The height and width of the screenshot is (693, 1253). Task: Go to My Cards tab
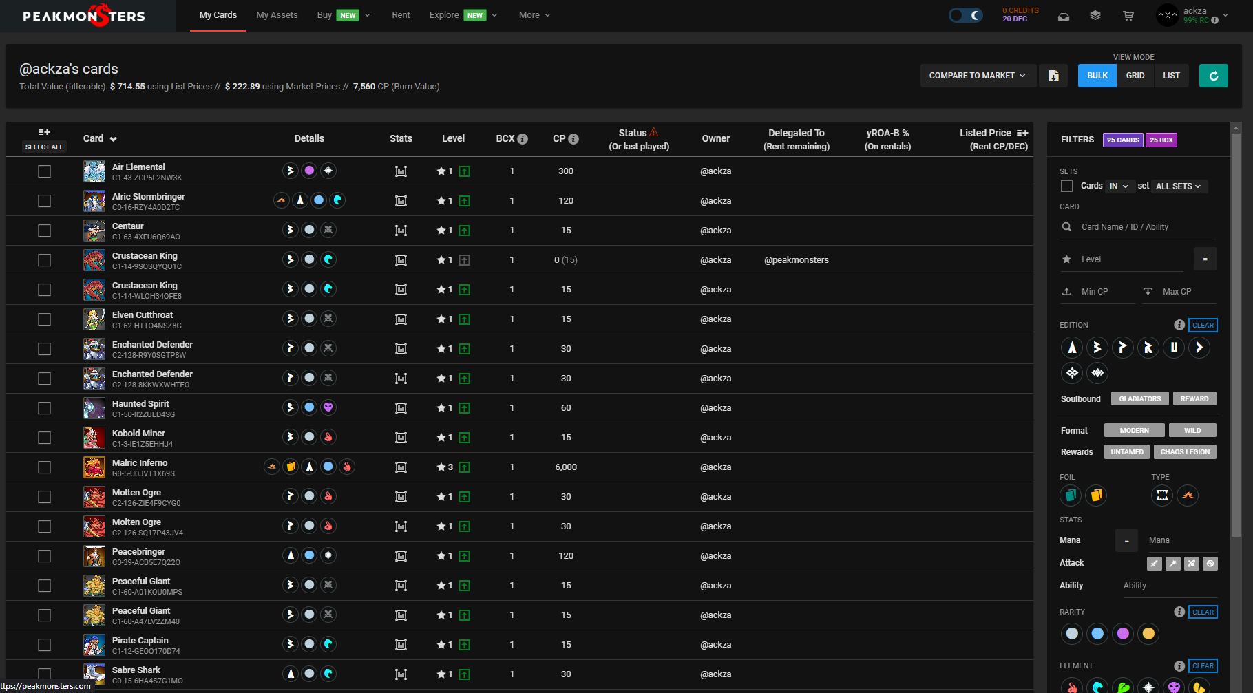pyautogui.click(x=218, y=15)
